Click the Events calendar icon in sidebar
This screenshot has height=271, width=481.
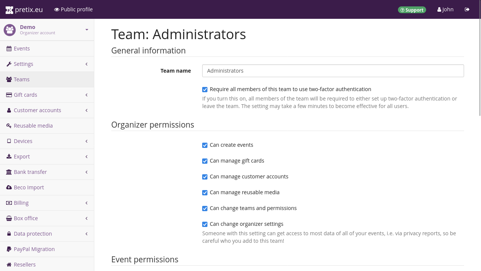9,49
